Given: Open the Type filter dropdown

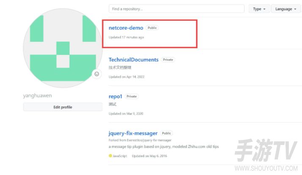Looking at the screenshot, I should click(x=259, y=9).
